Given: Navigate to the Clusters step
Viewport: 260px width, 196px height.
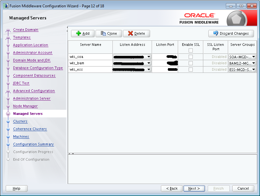Looking at the screenshot, I should [x=20, y=121].
